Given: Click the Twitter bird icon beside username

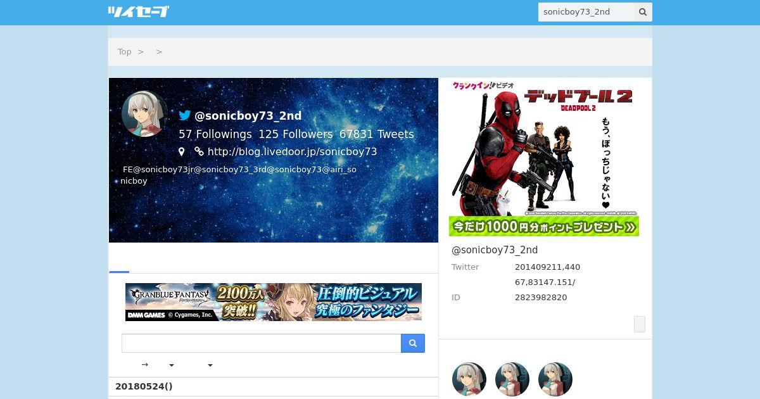Looking at the screenshot, I should pos(184,115).
